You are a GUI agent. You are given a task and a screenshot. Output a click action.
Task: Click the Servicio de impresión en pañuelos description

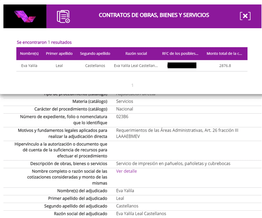tap(173, 163)
